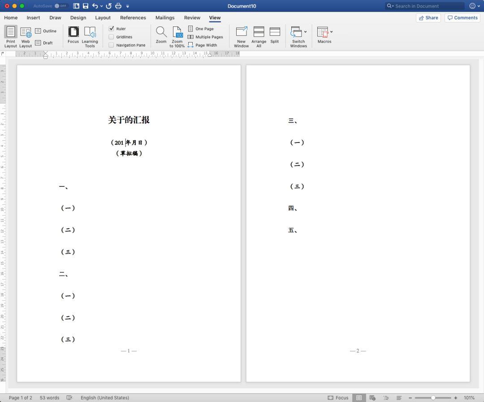This screenshot has width=484, height=402.
Task: Uncheck the Ruler checkbox
Action: (x=112, y=28)
